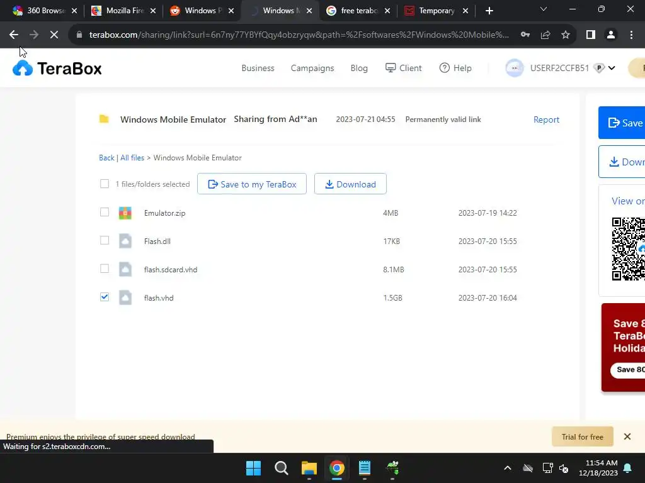Switch to the Reddit Windows tab
Image resolution: width=645 pixels, height=483 pixels.
(203, 11)
